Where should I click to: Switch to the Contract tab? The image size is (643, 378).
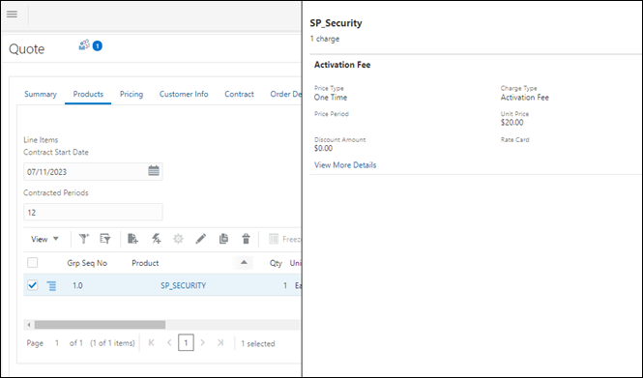tap(239, 94)
